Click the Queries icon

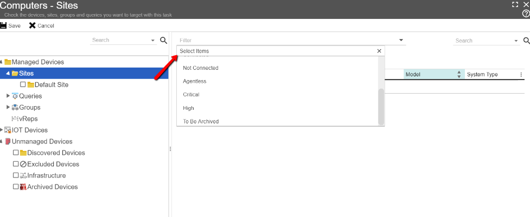[x=15, y=96]
